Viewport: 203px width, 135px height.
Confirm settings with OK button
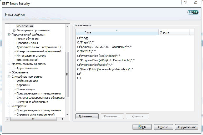(142, 127)
